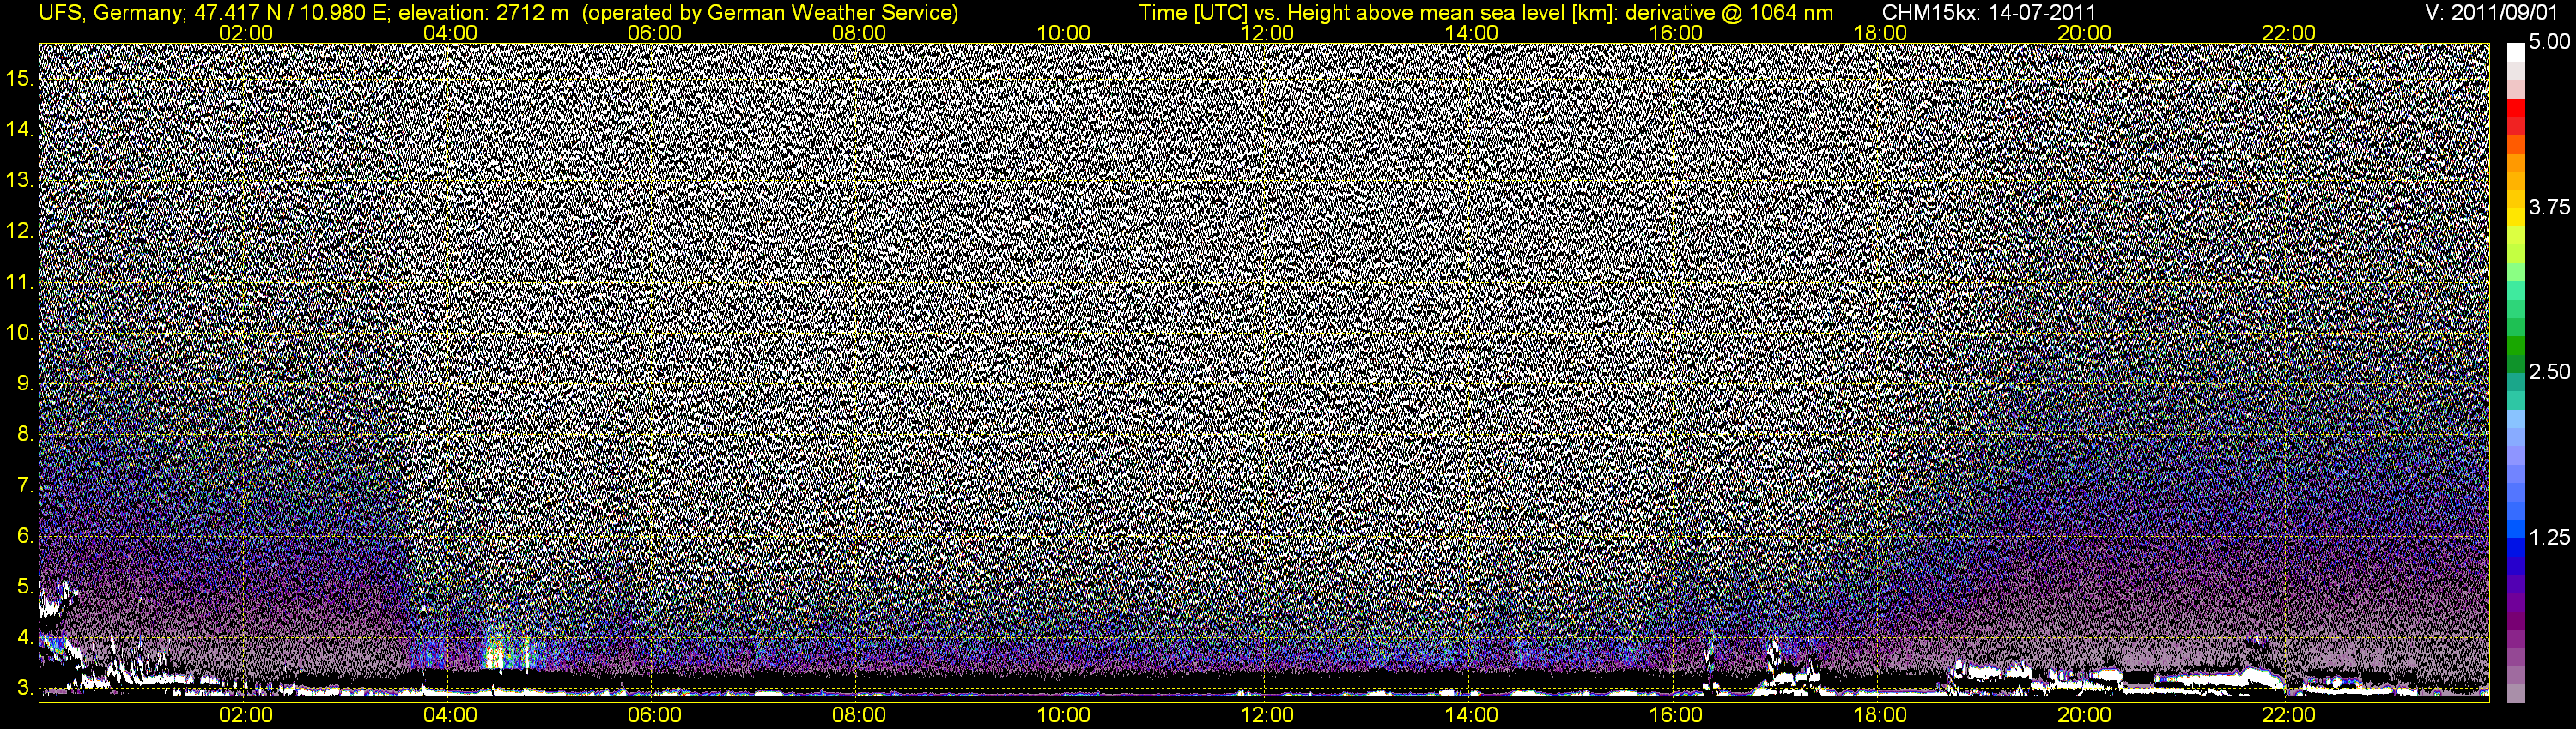
Task: Click the 8 km height axis label
Action: tap(25, 436)
